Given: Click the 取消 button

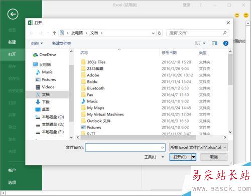Looking at the screenshot, I should [214, 157].
